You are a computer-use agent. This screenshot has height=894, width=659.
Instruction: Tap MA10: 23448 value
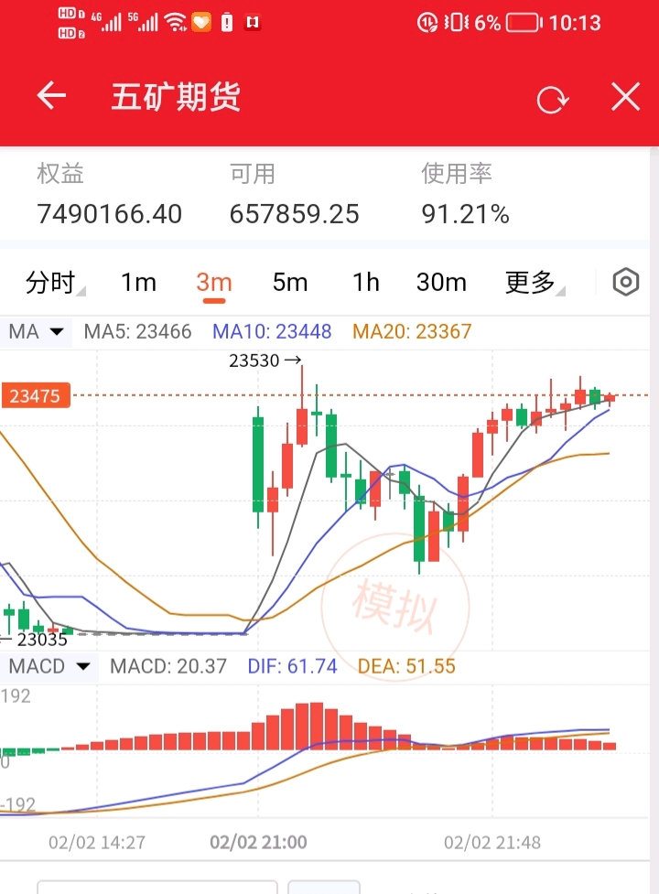pyautogui.click(x=272, y=331)
